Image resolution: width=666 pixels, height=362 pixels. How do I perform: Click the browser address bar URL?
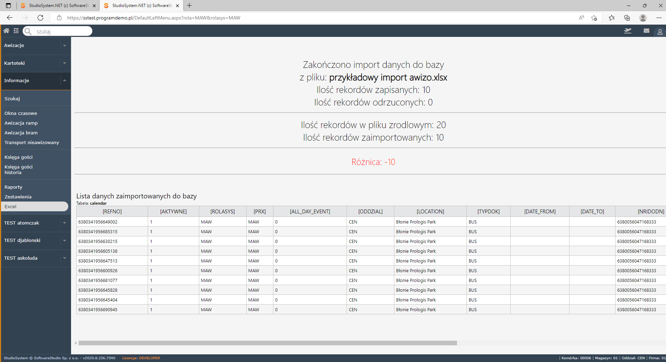154,18
